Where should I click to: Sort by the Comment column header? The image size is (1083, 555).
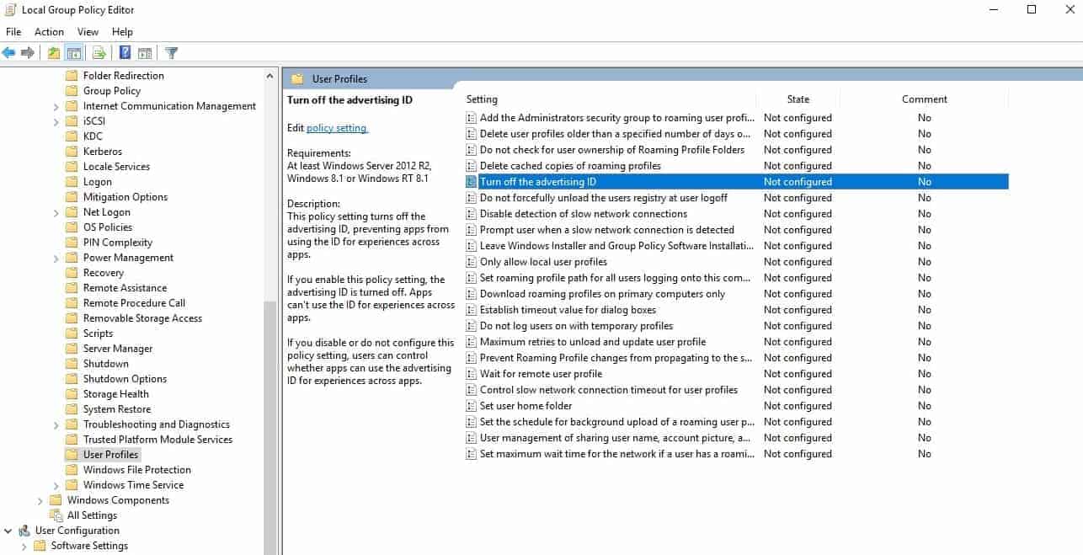click(925, 99)
